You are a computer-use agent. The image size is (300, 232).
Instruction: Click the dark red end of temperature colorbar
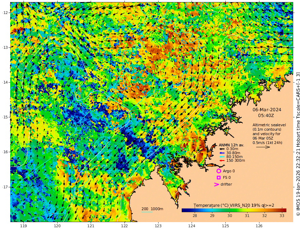tap(285, 211)
